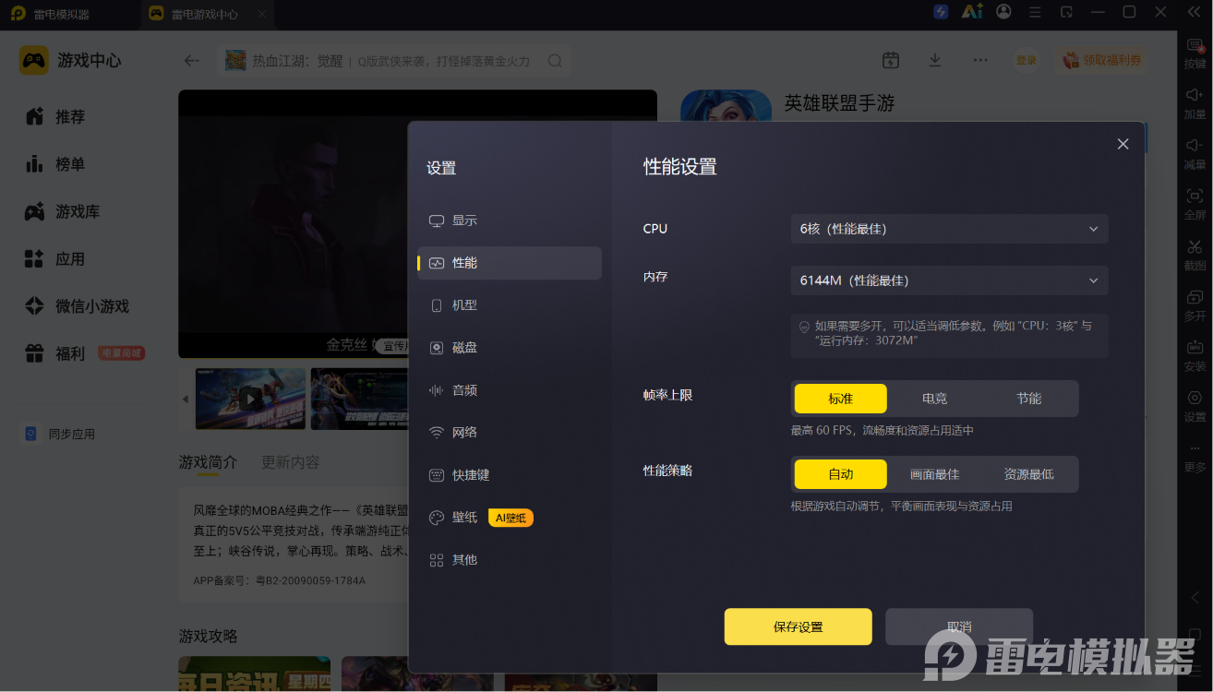
Task: Show 更多 tools in the right sidebar
Action: click(x=1195, y=458)
